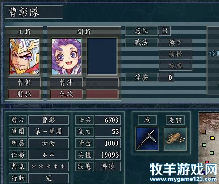Click the halberd weapon icon
The height and width of the screenshot is (184, 219).
(x=147, y=139)
